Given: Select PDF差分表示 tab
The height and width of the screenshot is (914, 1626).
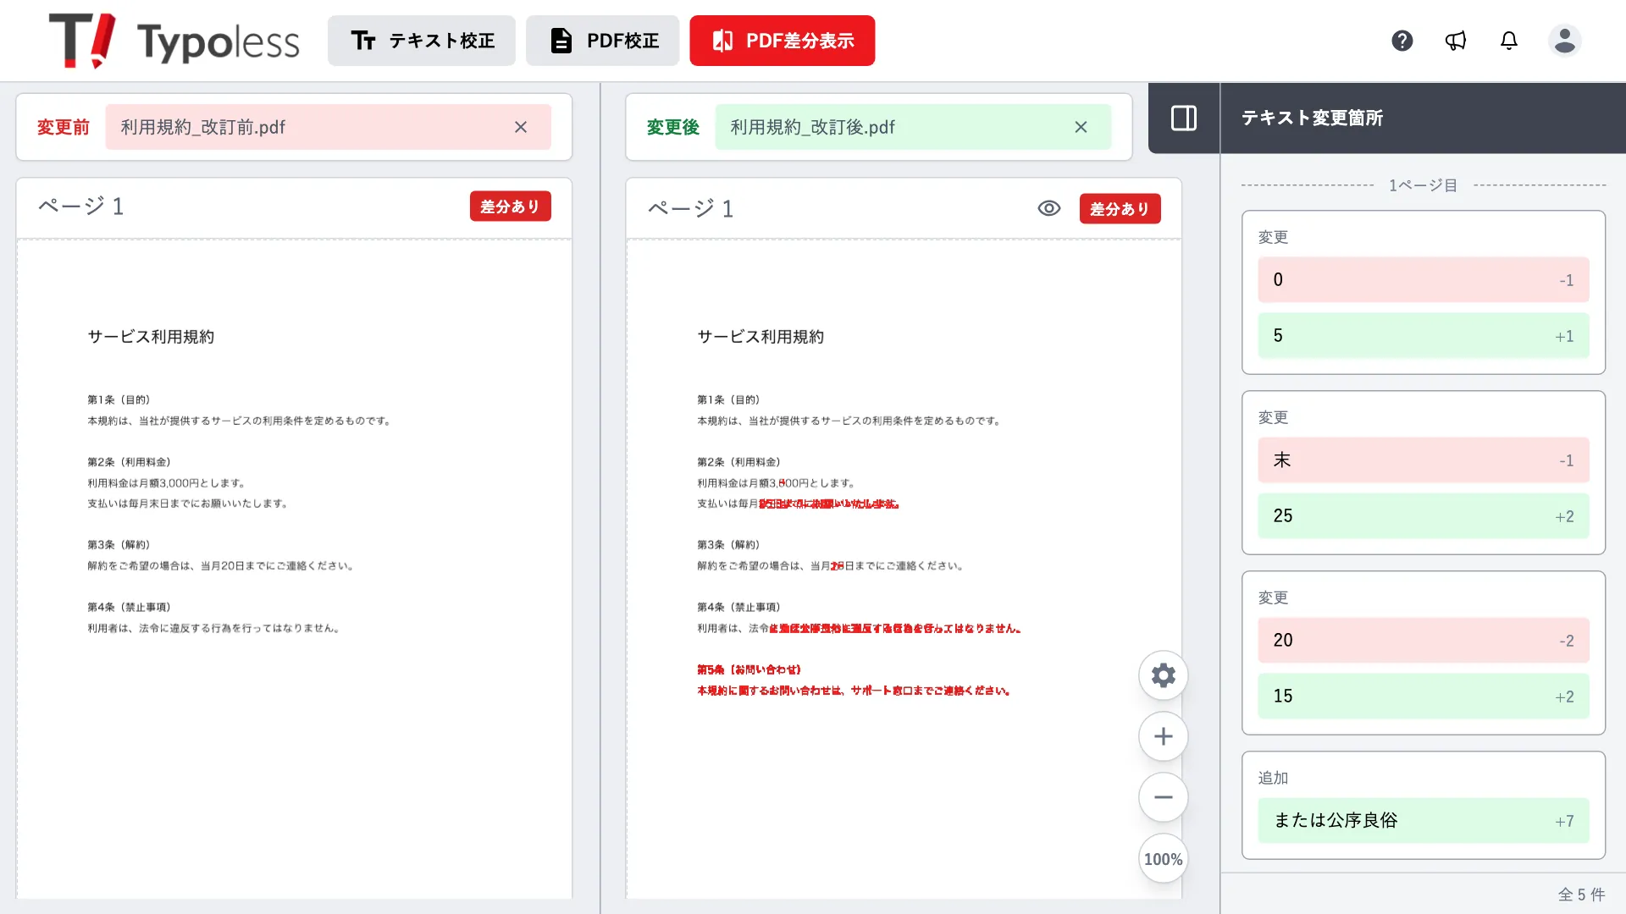Looking at the screenshot, I should [x=783, y=41].
